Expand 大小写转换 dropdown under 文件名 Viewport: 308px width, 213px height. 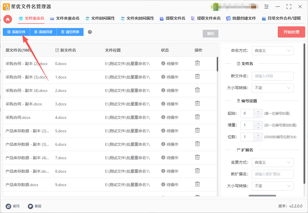(x=272, y=88)
